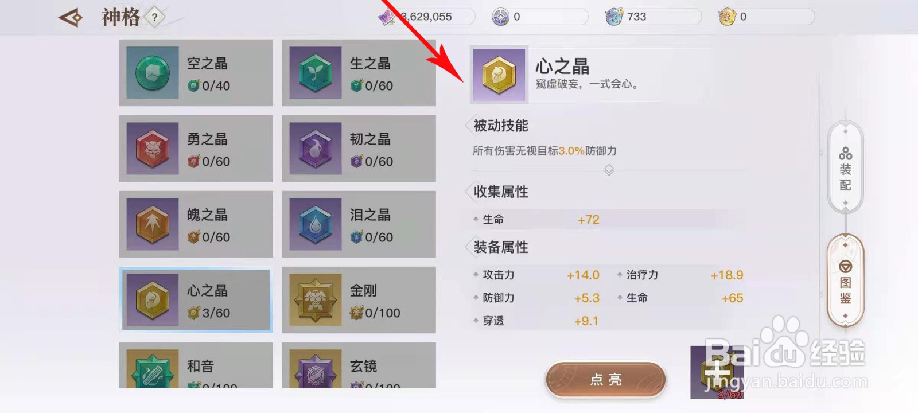Viewport: 918px width, 413px height.
Task: Tap the blue dragon currency 733
Action: pyautogui.click(x=626, y=17)
